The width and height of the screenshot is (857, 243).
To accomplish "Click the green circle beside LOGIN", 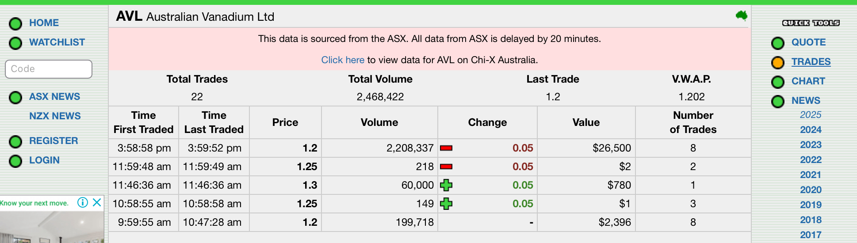I will 15,161.
